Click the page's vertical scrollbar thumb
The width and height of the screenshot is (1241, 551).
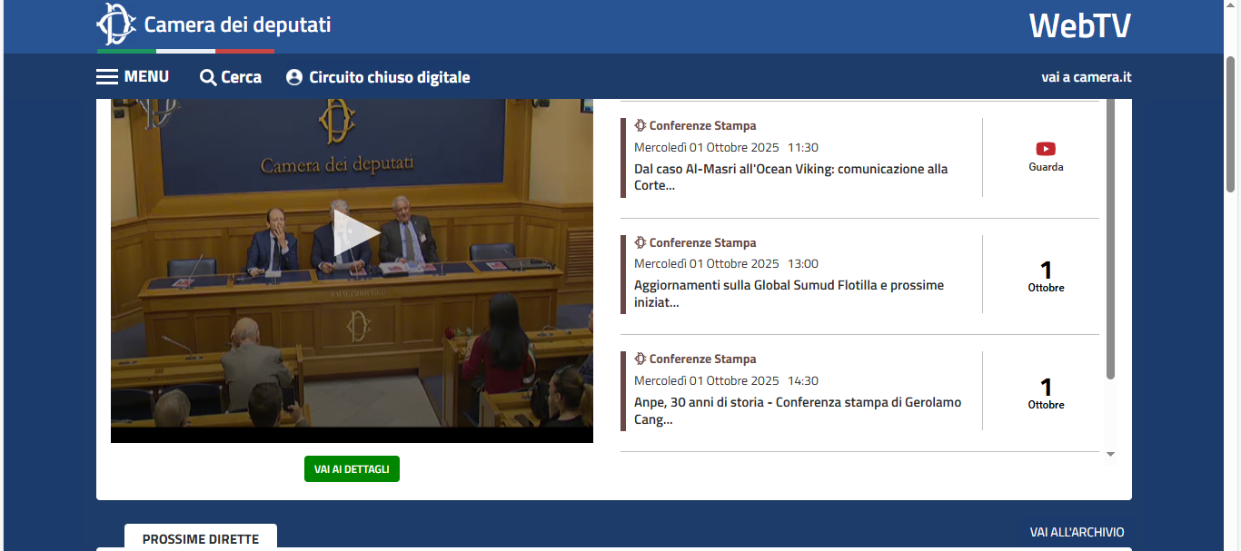(1232, 123)
